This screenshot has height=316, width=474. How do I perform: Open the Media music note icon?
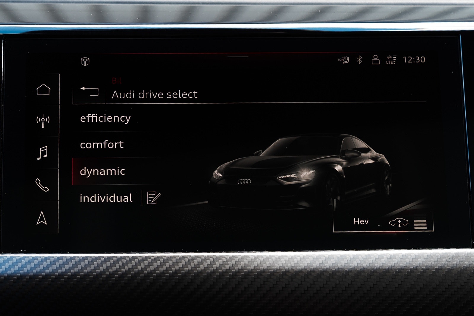tap(42, 153)
